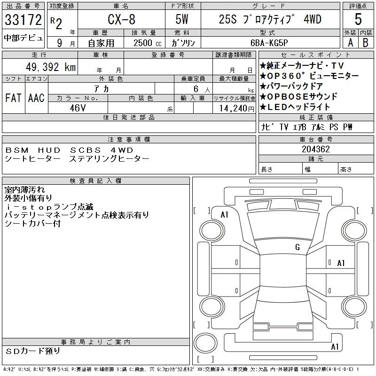
Task: Click the G mark on the windshield diagram
Action: [x=298, y=247]
